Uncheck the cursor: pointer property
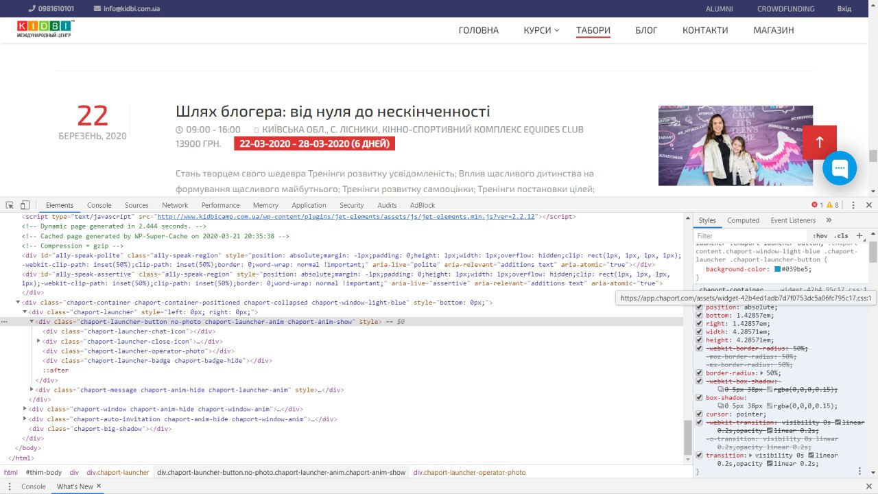Viewport: 878px width, 494px height. 700,414
